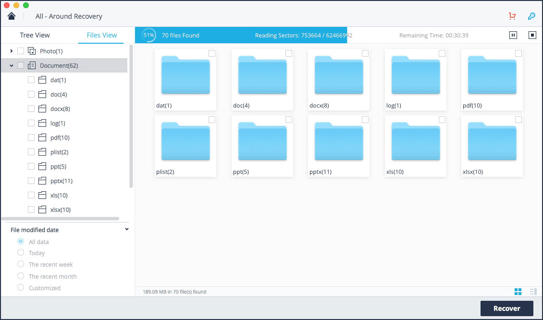Click the dat file type icon in sidebar
The width and height of the screenshot is (543, 320).
(42, 80)
